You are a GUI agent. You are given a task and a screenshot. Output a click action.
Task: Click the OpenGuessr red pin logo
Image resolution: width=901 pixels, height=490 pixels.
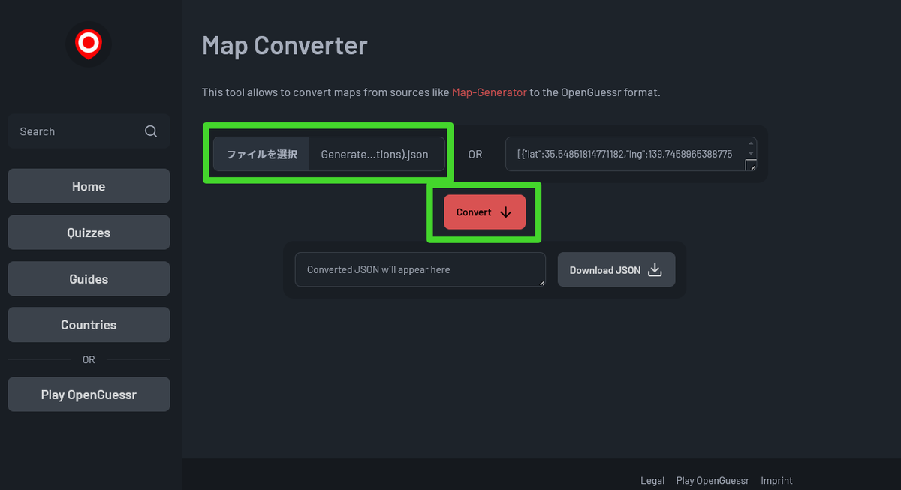point(89,43)
